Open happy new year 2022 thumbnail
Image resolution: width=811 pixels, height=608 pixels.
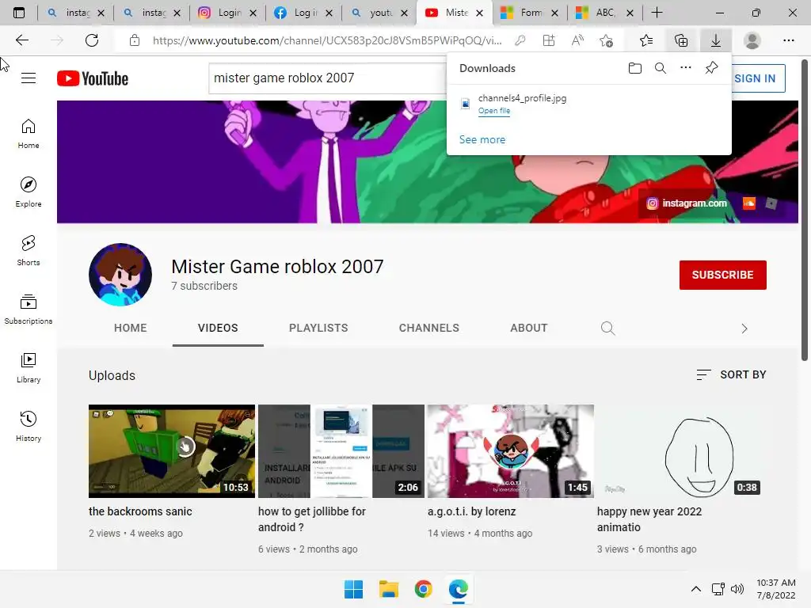point(680,451)
